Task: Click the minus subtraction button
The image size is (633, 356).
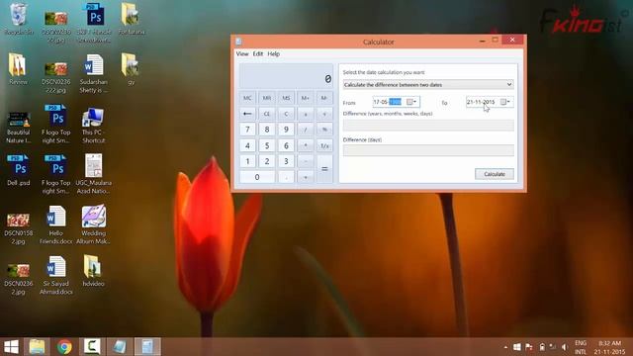Action: pos(306,161)
